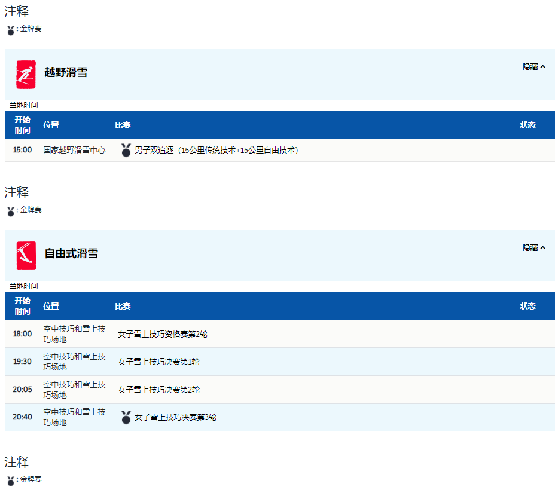Screen dimensions: 555x490
Task: Click 状态 column header in cross-country table
Action: (x=527, y=125)
